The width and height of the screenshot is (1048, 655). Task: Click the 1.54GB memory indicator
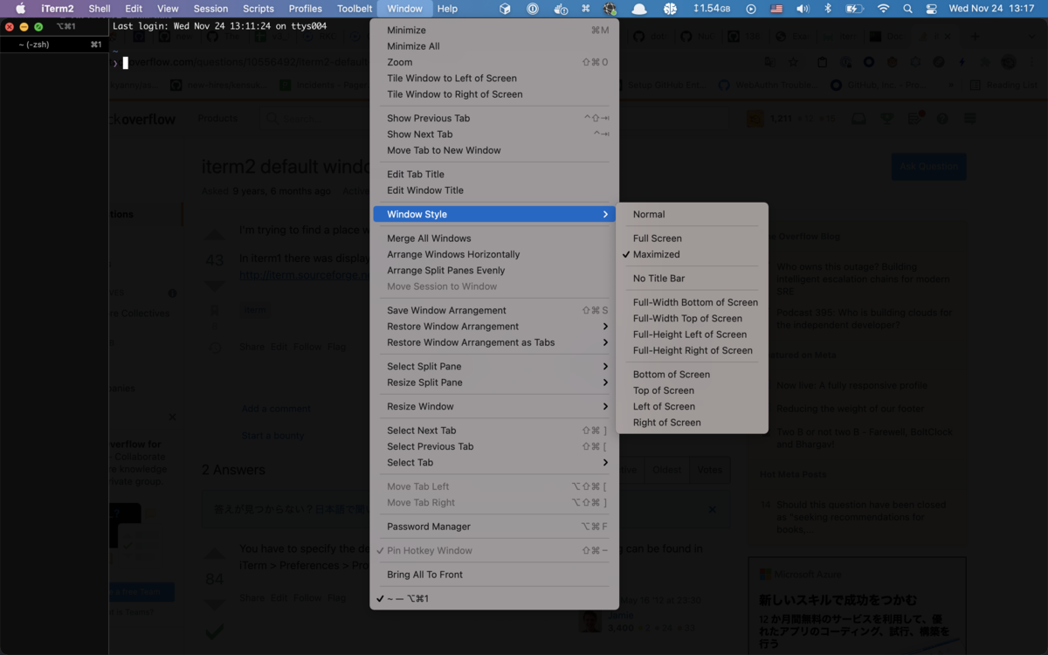(x=712, y=9)
